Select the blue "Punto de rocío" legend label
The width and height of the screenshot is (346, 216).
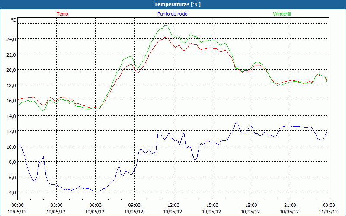(172, 14)
